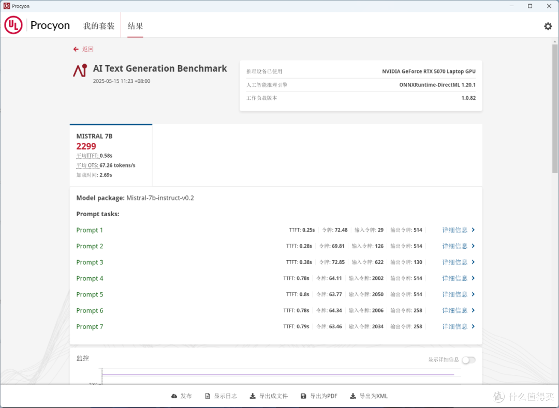Open the settings gear icon
The image size is (559, 408).
(548, 26)
